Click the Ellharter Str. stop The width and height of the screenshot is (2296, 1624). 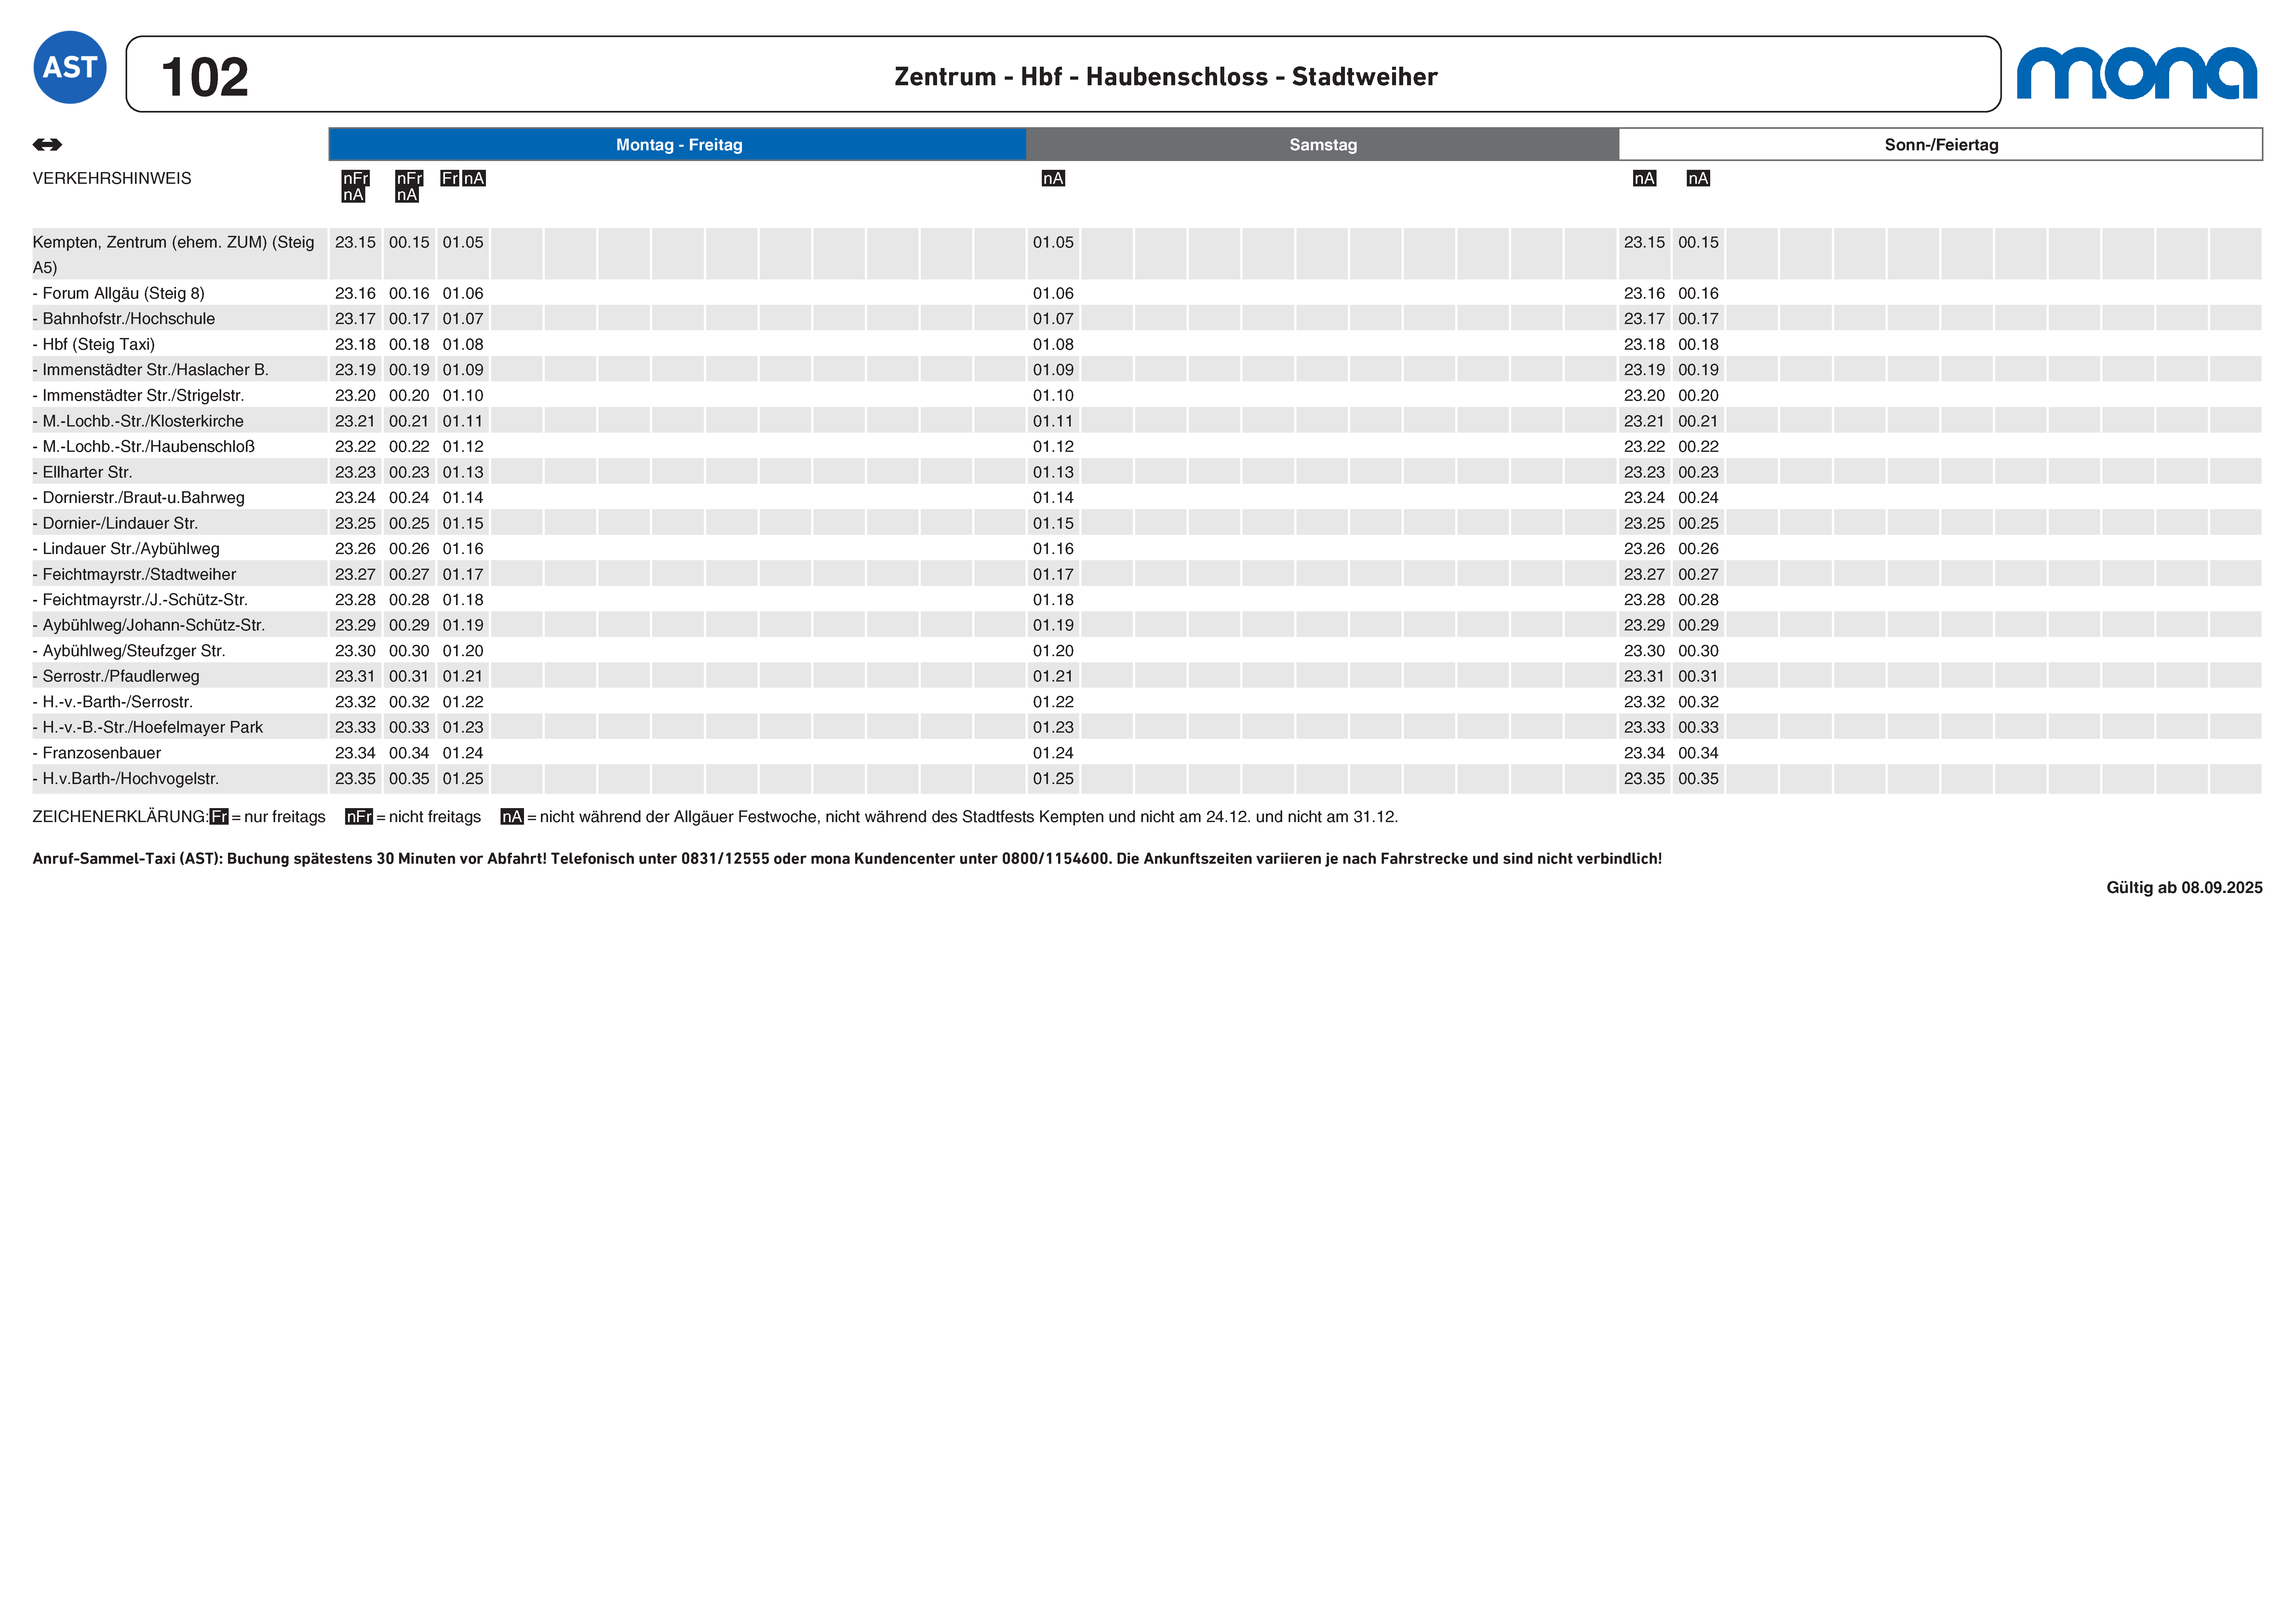(82, 472)
